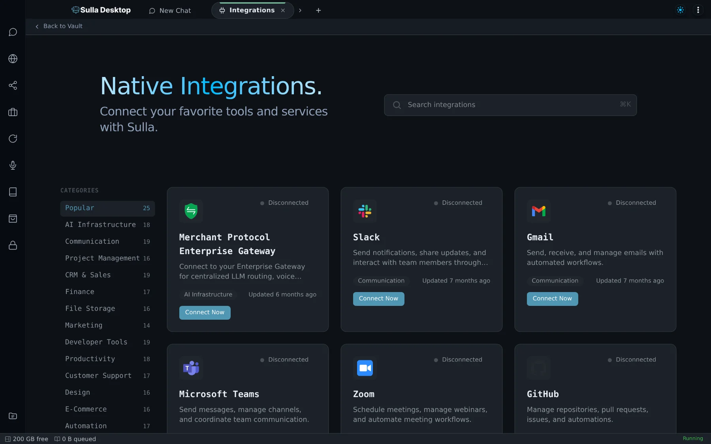Select the Popular category
Viewport: 711px width, 444px height.
tap(107, 208)
